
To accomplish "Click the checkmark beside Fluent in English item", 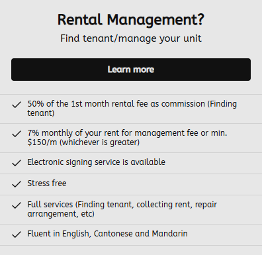I will pyautogui.click(x=17, y=234).
